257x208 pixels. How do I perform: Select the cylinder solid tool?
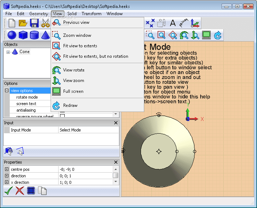[34, 35]
